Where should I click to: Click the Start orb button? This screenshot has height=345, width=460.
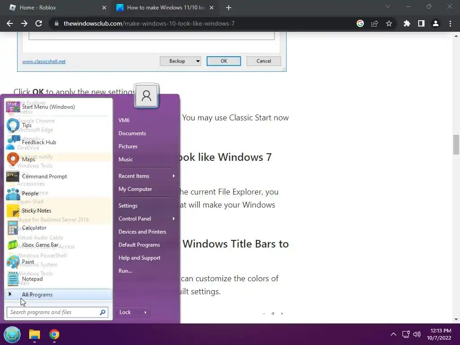point(12,334)
